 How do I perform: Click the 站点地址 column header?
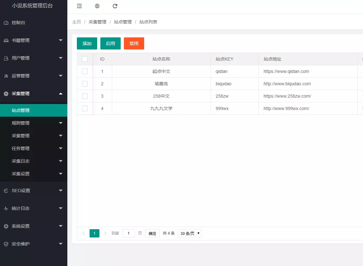pyautogui.click(x=308, y=59)
